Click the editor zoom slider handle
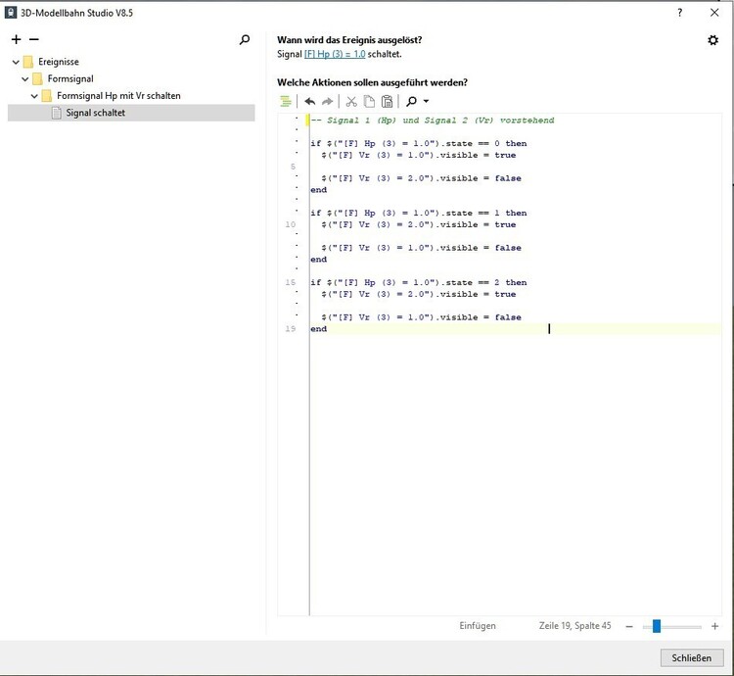Viewport: 734px width, 676px height. 657,626
